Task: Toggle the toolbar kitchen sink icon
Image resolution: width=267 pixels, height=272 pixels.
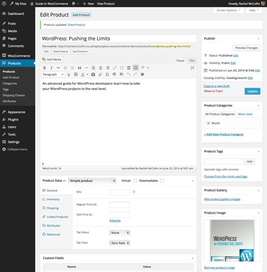Action: click(136, 68)
